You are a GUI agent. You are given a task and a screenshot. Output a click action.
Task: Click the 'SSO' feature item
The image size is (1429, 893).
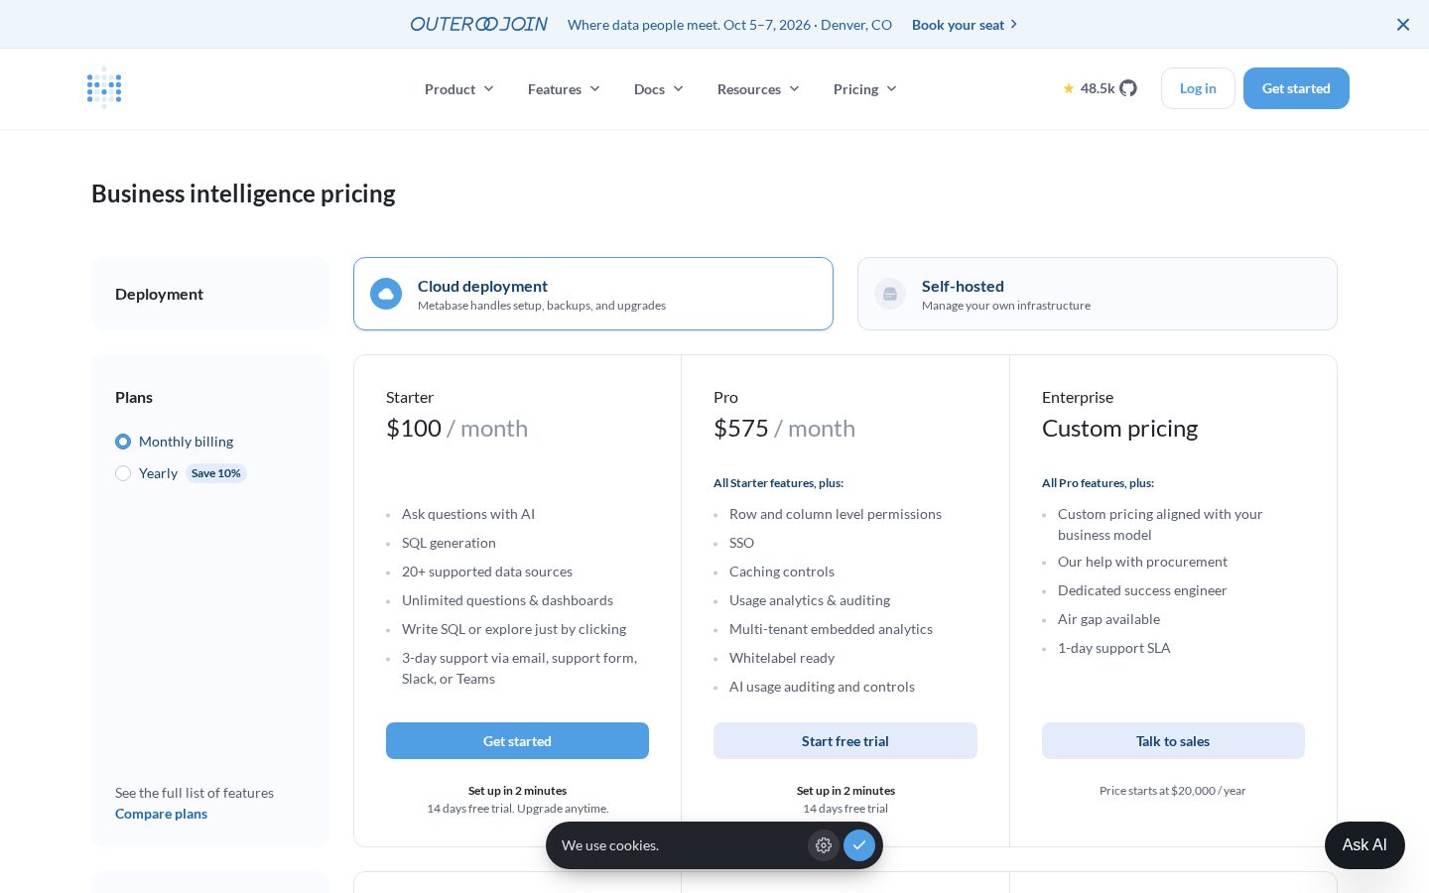tap(741, 543)
